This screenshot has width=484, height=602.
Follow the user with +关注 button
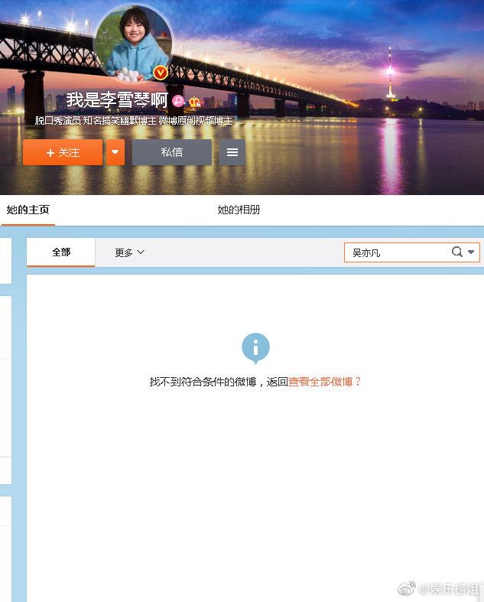coord(63,152)
